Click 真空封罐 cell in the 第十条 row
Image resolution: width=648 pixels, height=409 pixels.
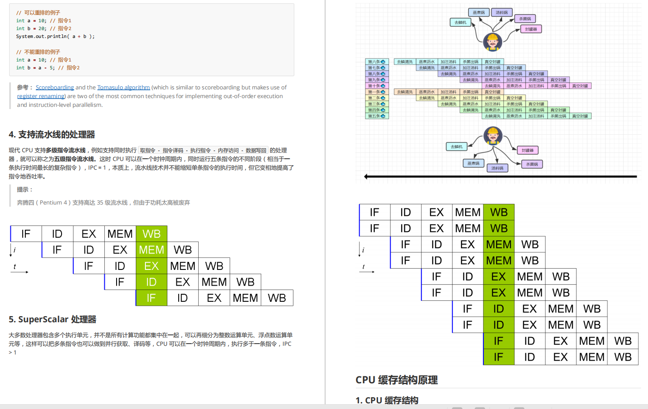(x=580, y=86)
